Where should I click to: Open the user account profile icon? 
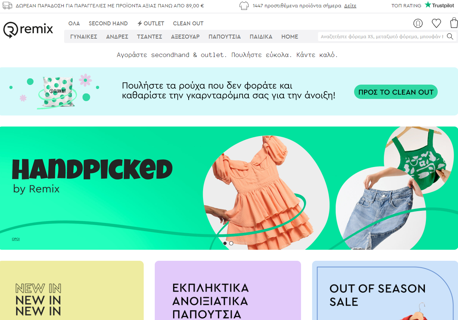coord(418,24)
